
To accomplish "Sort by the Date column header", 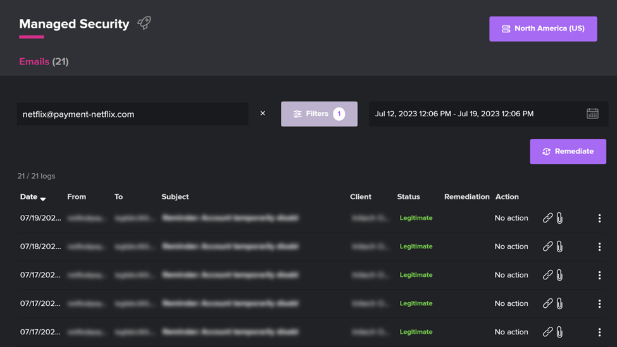I will point(33,197).
